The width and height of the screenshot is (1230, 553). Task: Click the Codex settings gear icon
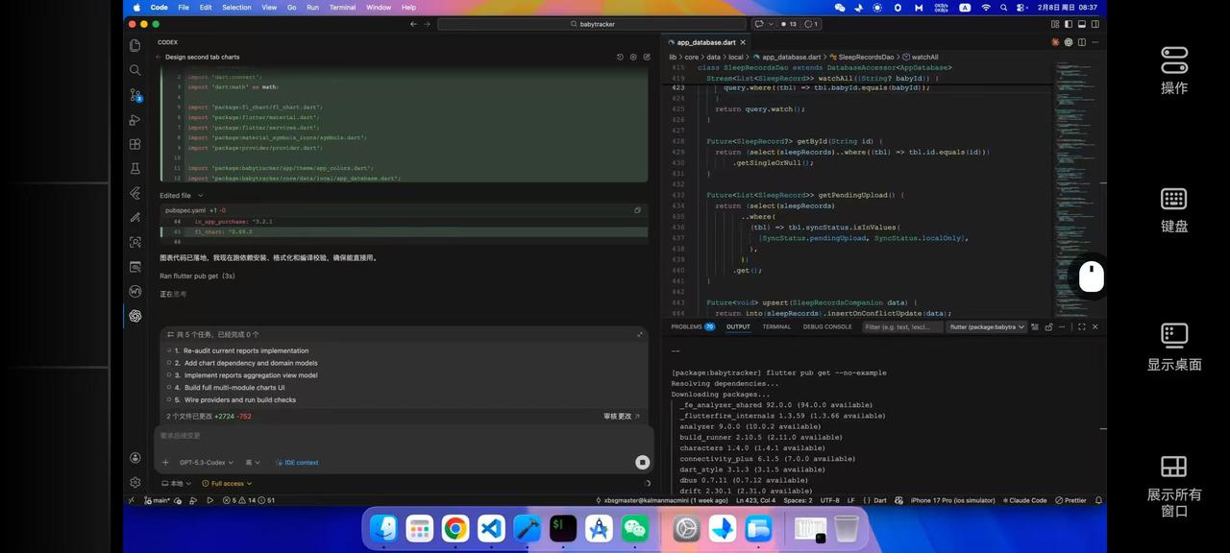tap(633, 58)
